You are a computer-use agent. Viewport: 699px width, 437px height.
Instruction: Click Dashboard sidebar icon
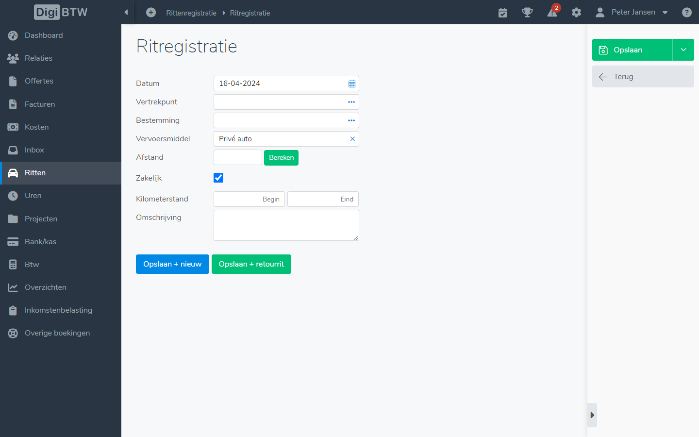[13, 35]
